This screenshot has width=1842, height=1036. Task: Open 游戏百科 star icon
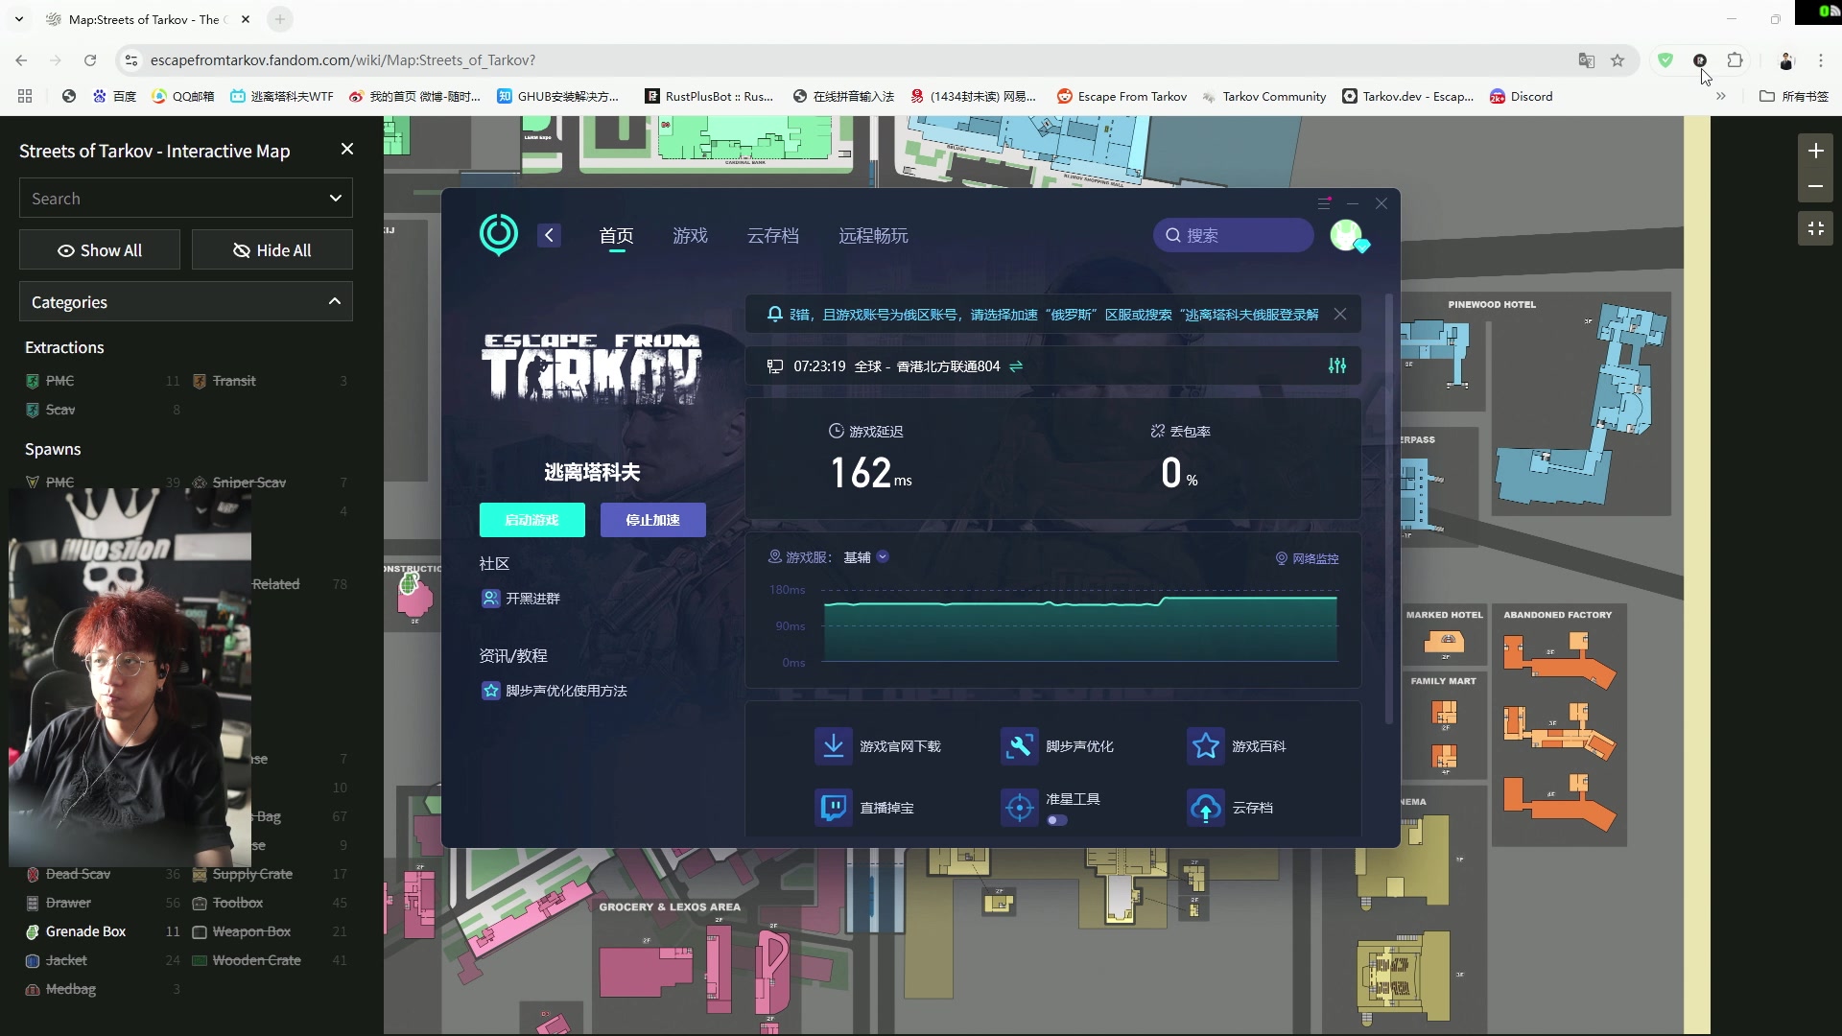click(x=1206, y=745)
